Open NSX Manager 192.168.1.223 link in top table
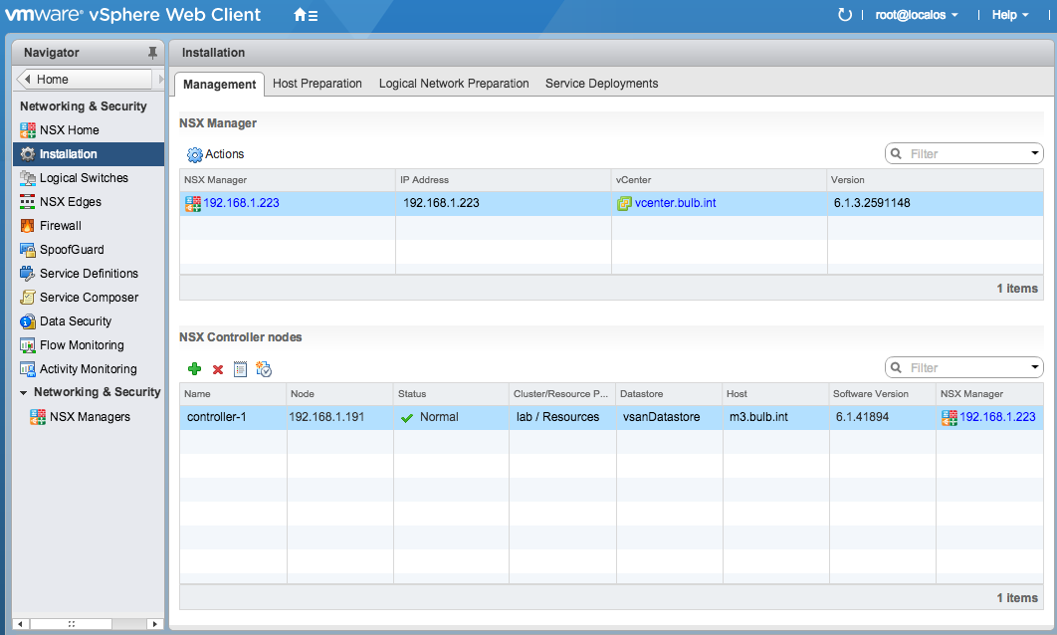1057x635 pixels. coord(241,203)
